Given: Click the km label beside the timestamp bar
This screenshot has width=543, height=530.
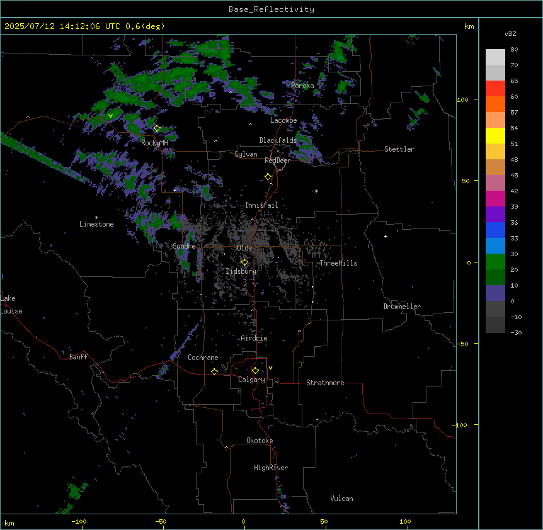Looking at the screenshot, I should point(469,26).
